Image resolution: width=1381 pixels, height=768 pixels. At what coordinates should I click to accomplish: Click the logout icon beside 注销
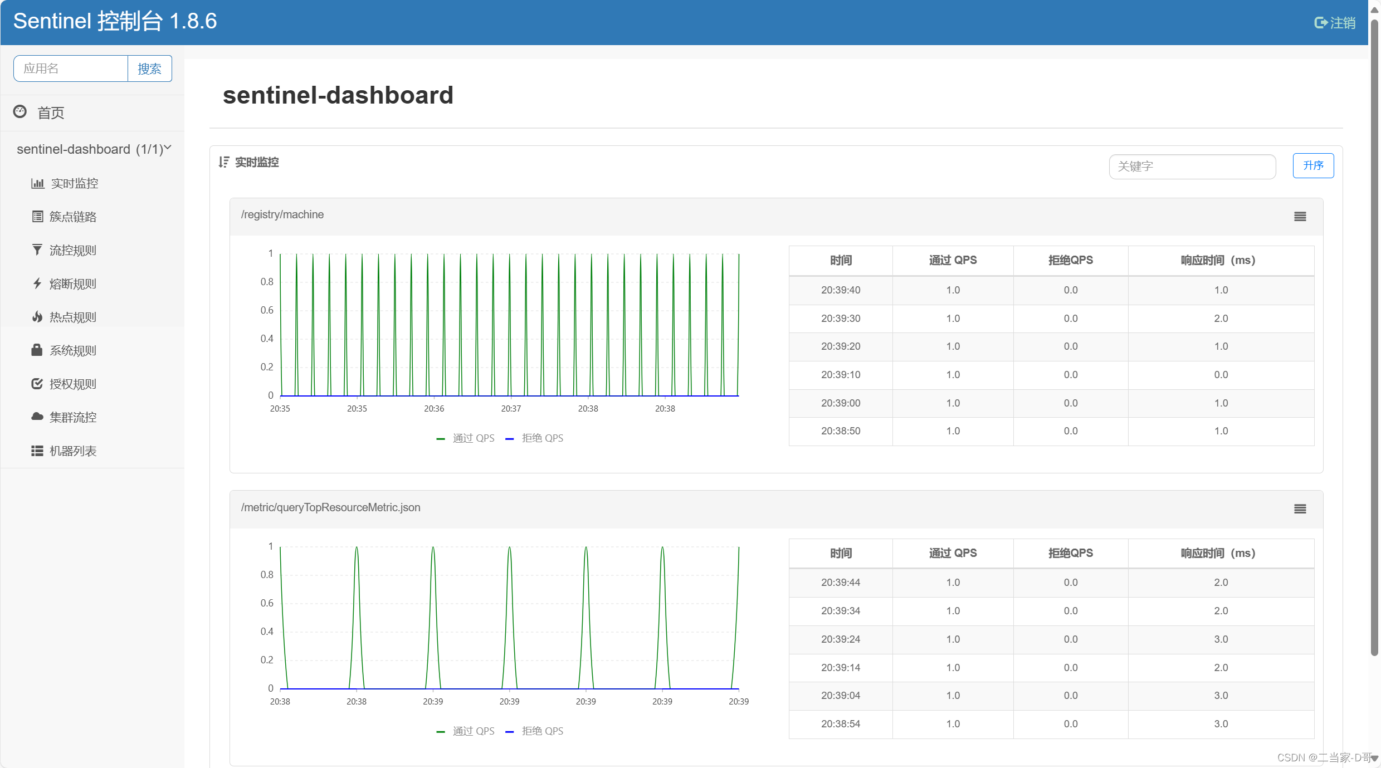coord(1321,23)
